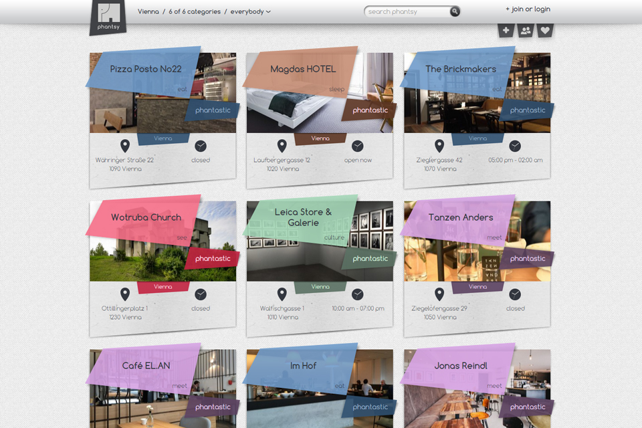Expand the everybody dropdown in the breadcrumb
642x428 pixels.
250,11
